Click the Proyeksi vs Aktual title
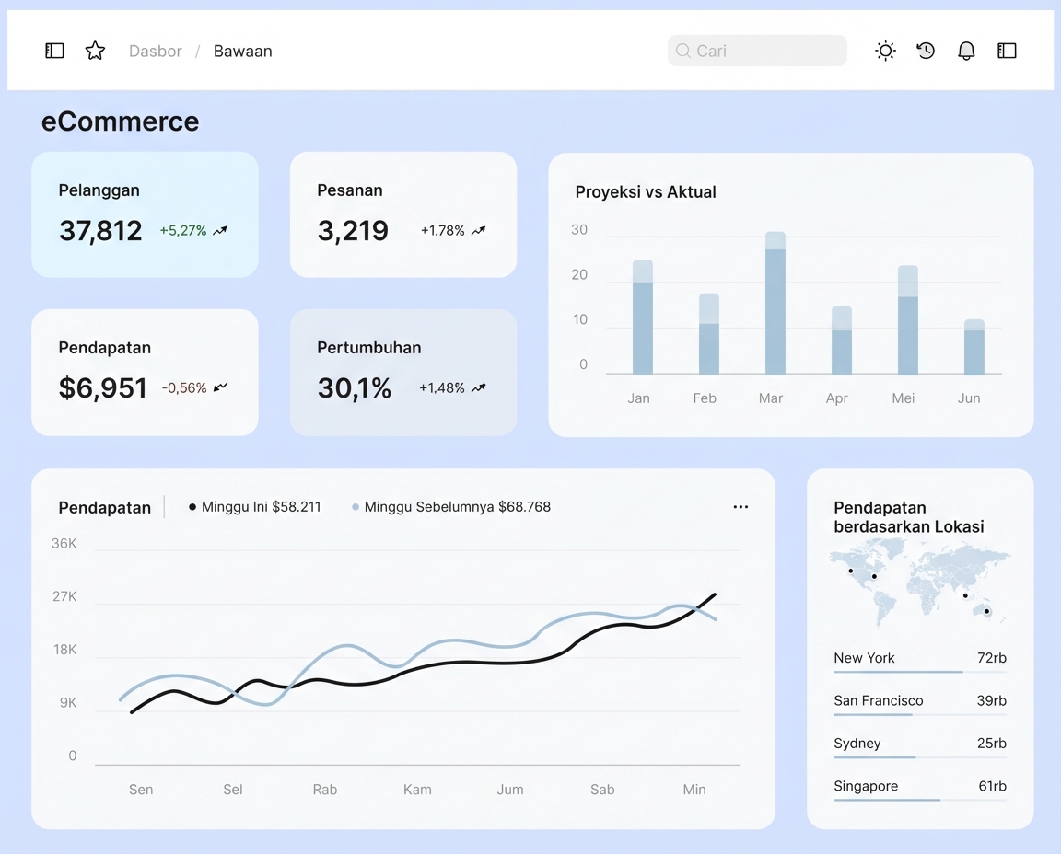 coord(646,192)
